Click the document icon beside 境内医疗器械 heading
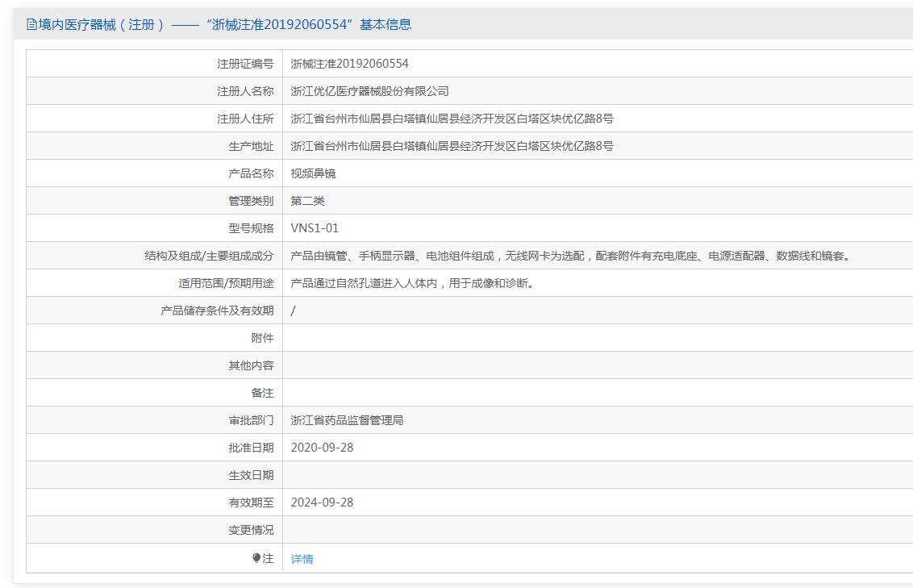This screenshot has width=913, height=588. click(31, 24)
